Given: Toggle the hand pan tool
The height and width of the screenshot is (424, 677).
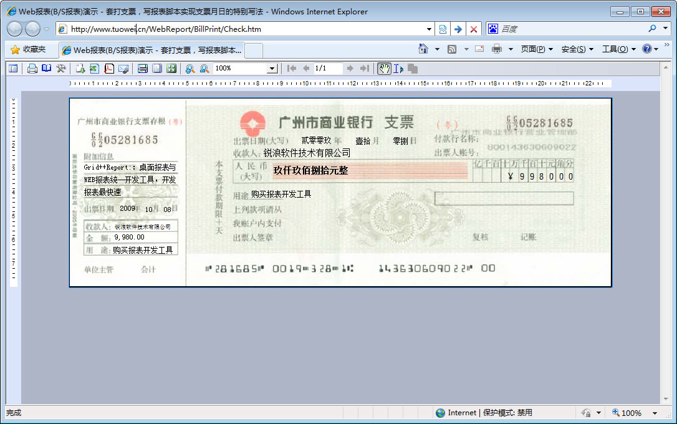Looking at the screenshot, I should click(x=384, y=69).
